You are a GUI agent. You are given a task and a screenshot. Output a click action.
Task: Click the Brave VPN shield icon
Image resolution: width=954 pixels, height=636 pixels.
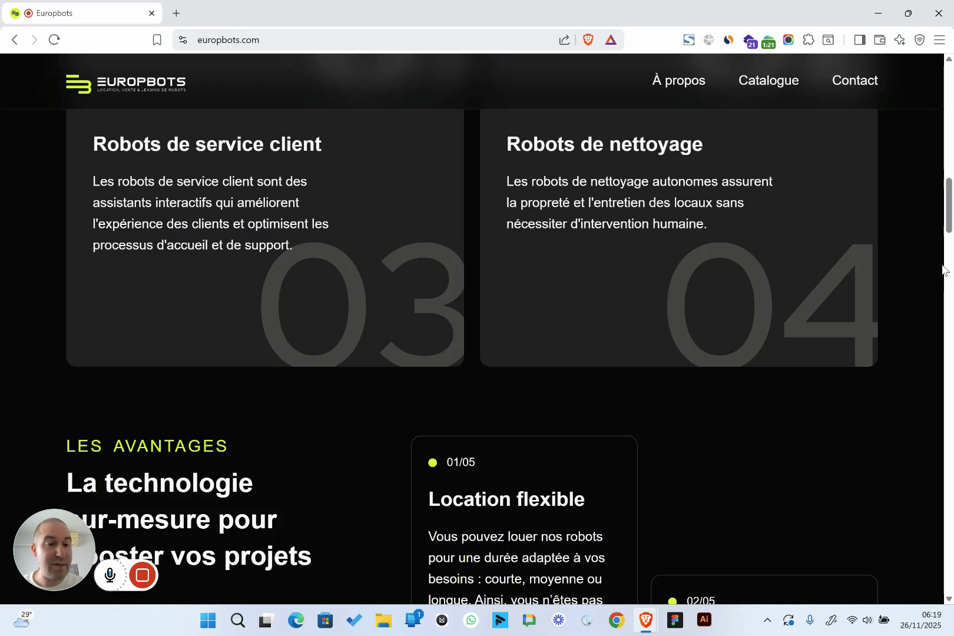(919, 39)
